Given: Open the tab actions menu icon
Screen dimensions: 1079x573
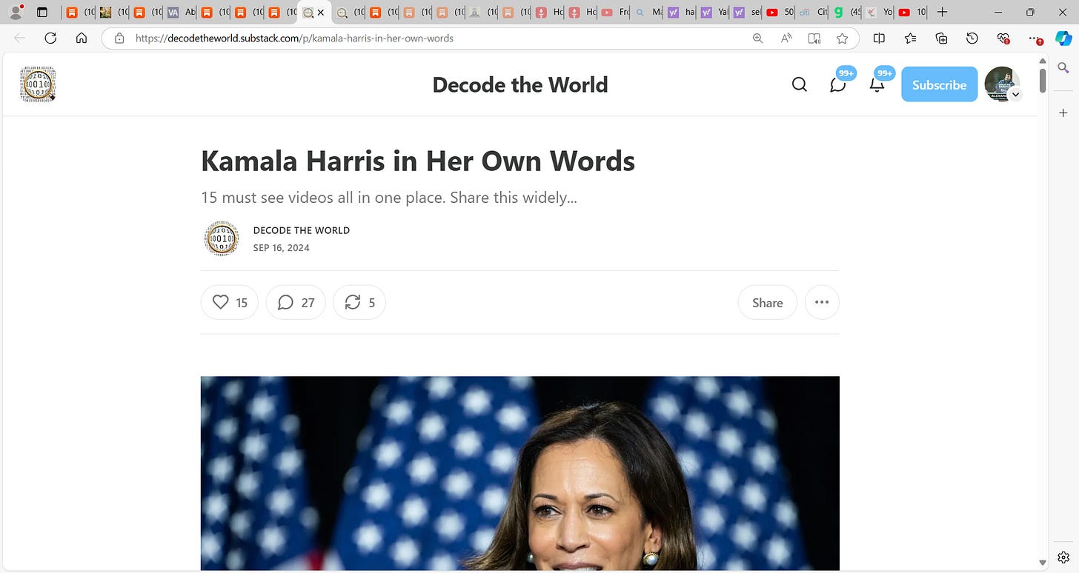Looking at the screenshot, I should point(42,12).
